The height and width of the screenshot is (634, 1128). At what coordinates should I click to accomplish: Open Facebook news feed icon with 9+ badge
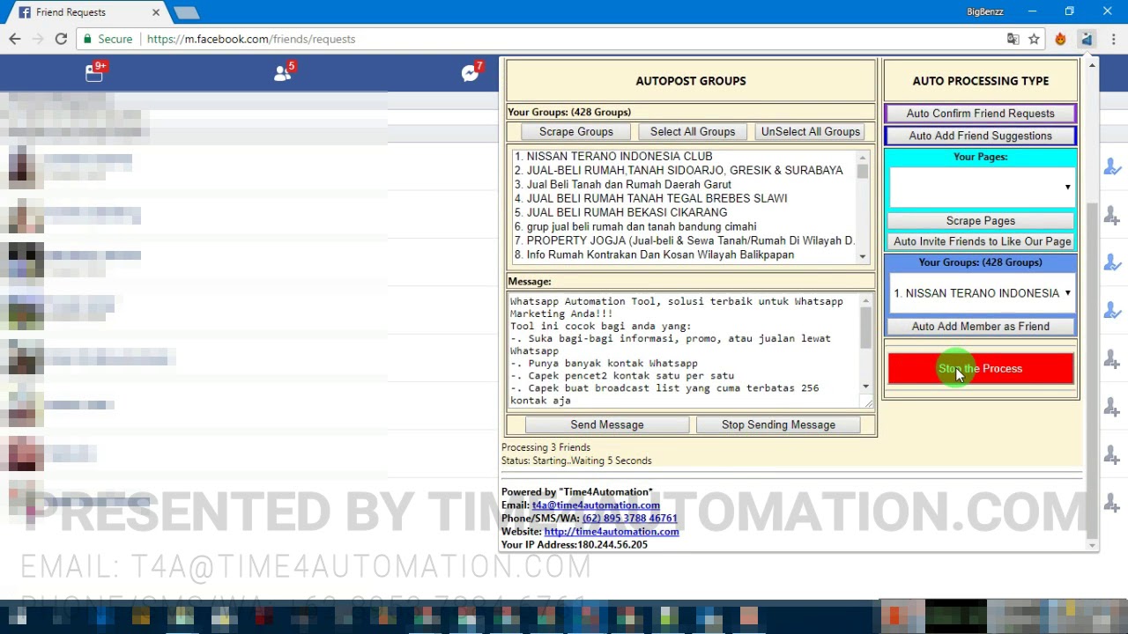pyautogui.click(x=94, y=73)
